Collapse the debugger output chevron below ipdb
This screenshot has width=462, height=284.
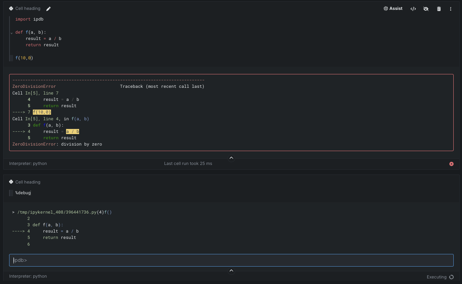click(x=231, y=271)
